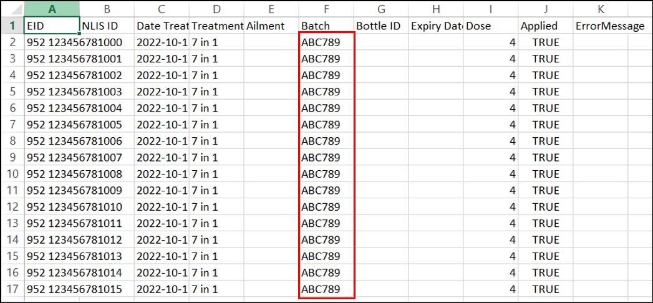The image size is (653, 303).
Task: Select ABC789 cell in row 2
Action: tap(326, 42)
